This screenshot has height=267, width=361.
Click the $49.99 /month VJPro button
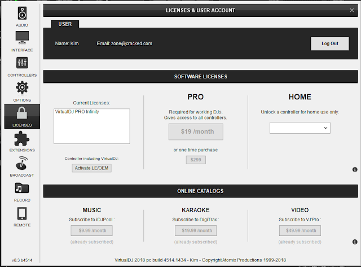(x=300, y=230)
